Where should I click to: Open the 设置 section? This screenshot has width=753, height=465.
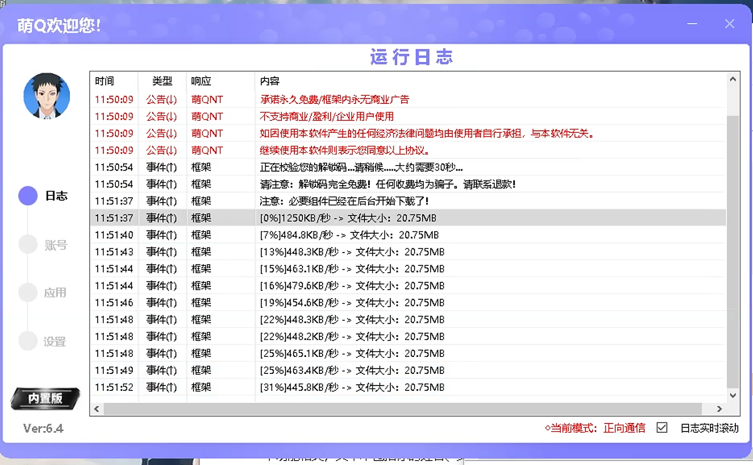coord(55,342)
